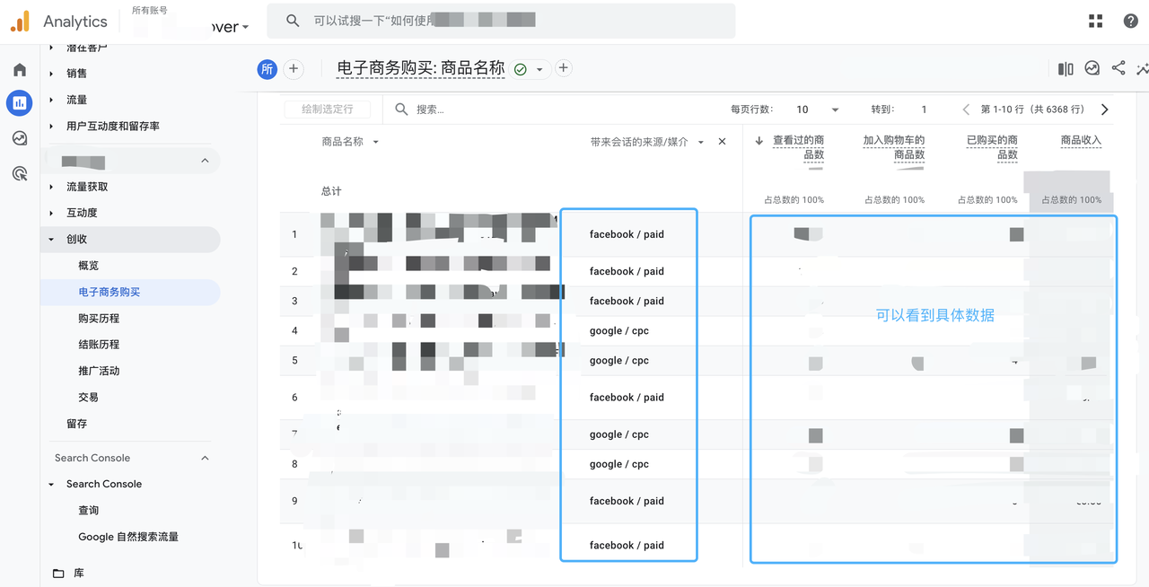Click the plus icon to add comparison
The width and height of the screenshot is (1149, 587).
coord(294,69)
